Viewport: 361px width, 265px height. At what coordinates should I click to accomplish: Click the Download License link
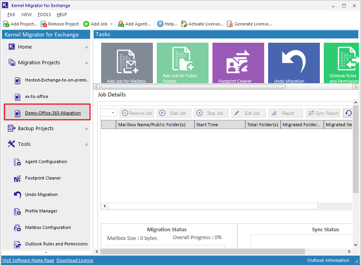(75, 260)
